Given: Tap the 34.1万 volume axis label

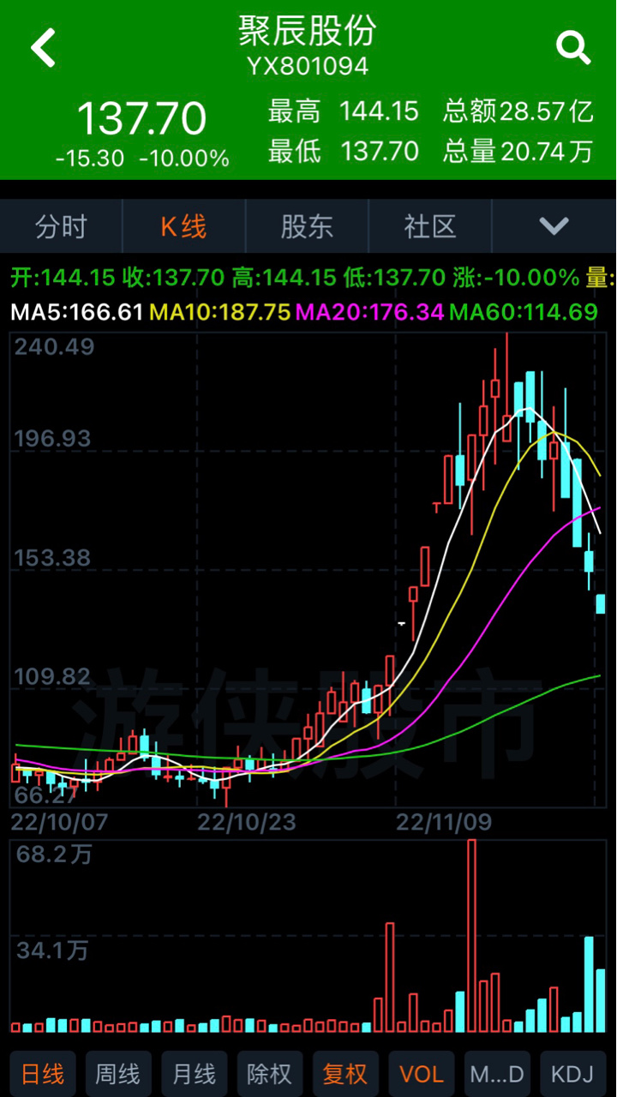Looking at the screenshot, I should (51, 950).
